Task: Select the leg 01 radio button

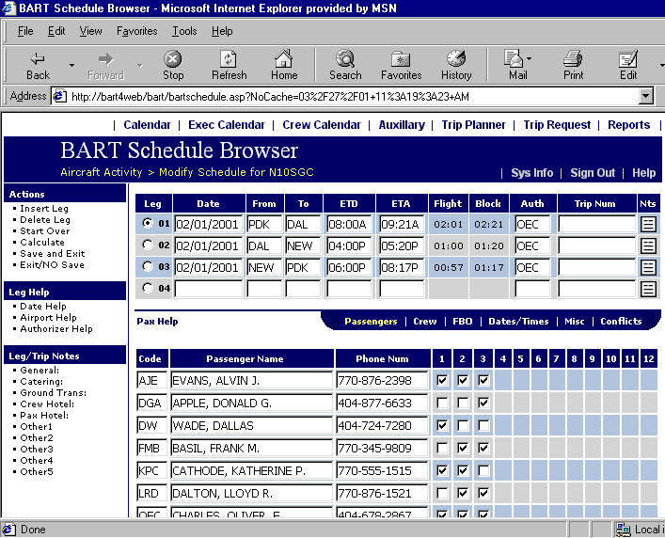Action: coord(148,223)
